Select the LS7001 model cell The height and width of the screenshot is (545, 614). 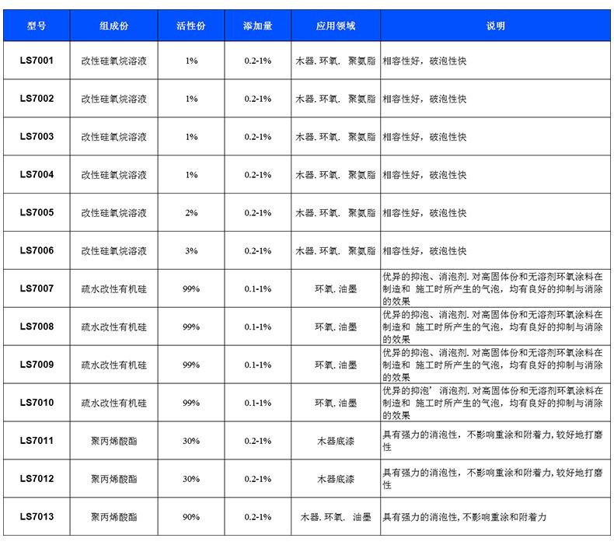point(37,61)
